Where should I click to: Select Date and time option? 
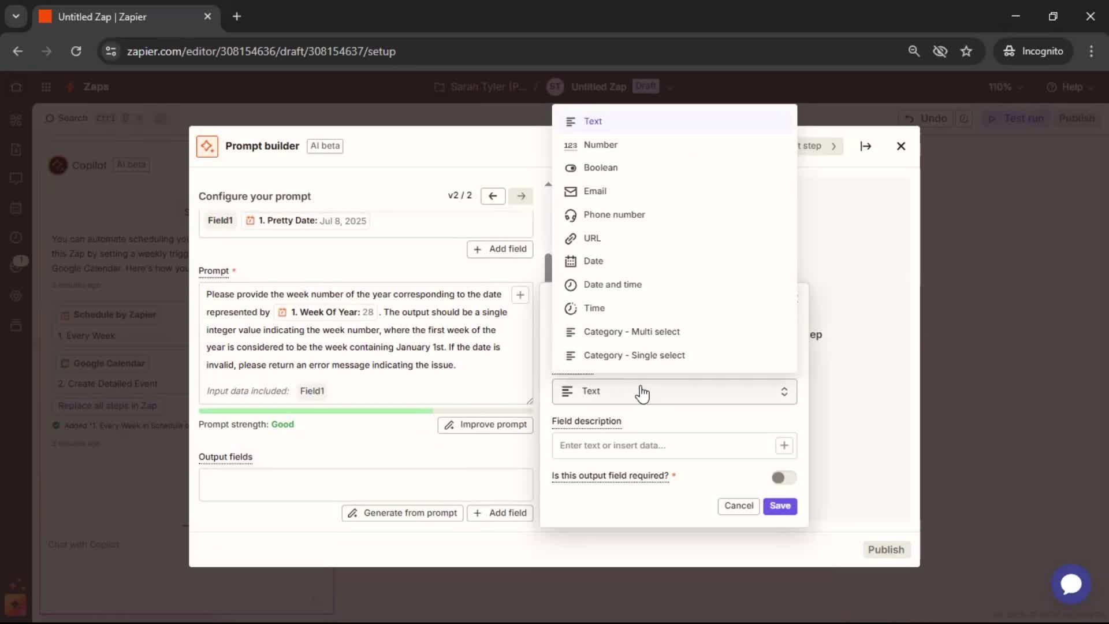[674, 285]
